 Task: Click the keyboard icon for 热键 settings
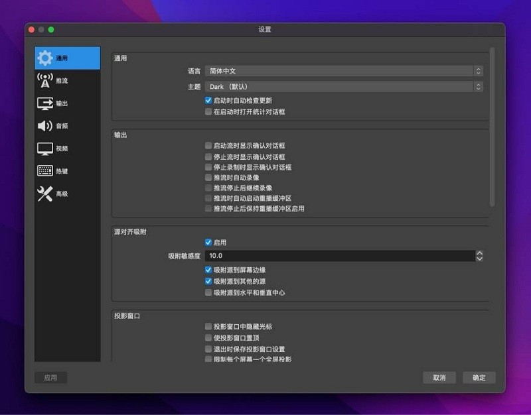click(44, 170)
